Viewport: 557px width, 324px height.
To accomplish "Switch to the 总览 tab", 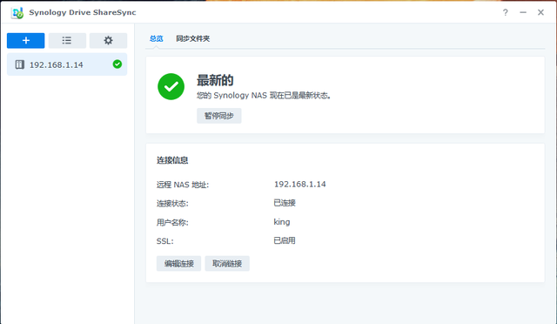I will 157,38.
